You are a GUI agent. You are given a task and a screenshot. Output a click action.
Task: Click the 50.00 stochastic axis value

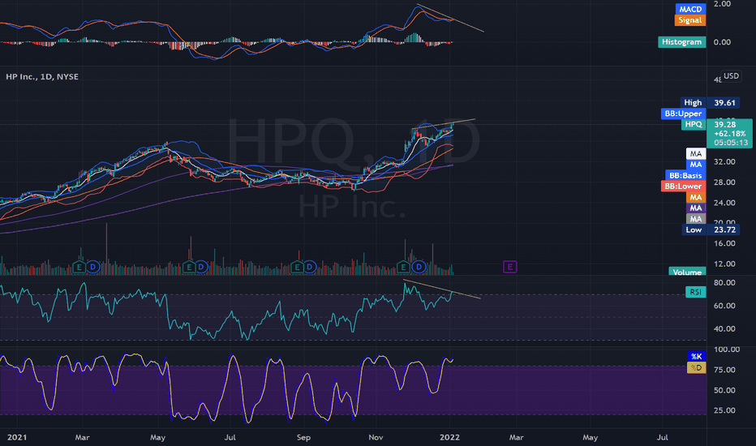coord(724,391)
